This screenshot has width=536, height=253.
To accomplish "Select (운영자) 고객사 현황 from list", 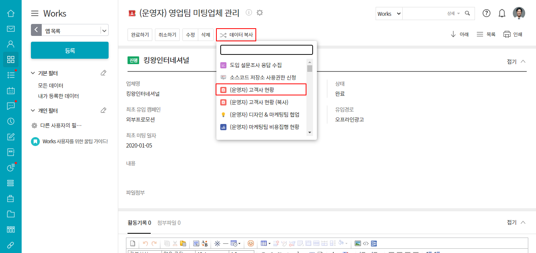I will (x=261, y=90).
